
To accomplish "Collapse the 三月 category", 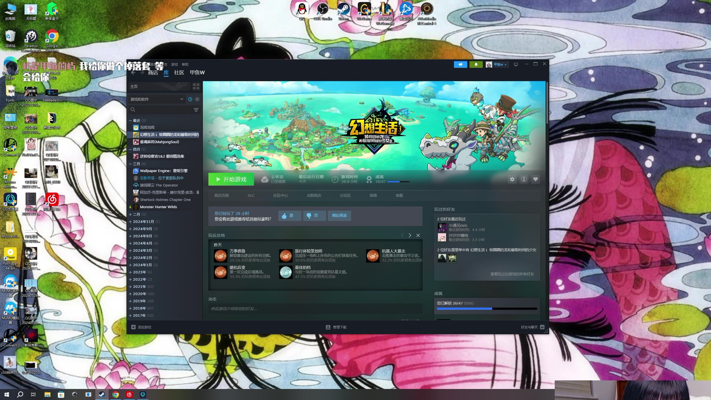I will click(130, 164).
